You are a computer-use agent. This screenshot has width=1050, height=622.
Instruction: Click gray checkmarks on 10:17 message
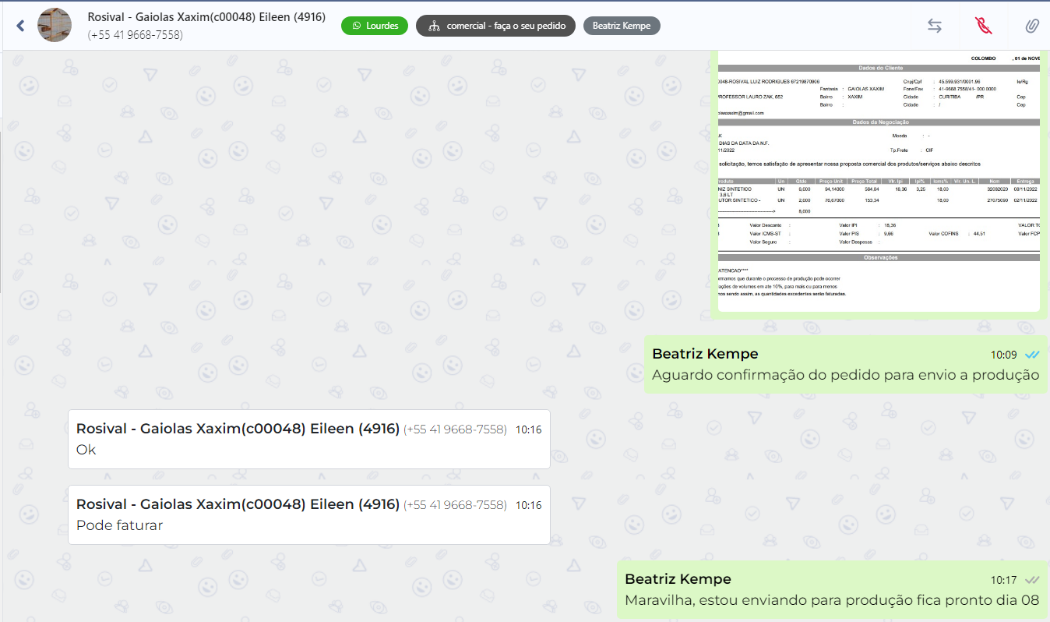coord(1032,580)
